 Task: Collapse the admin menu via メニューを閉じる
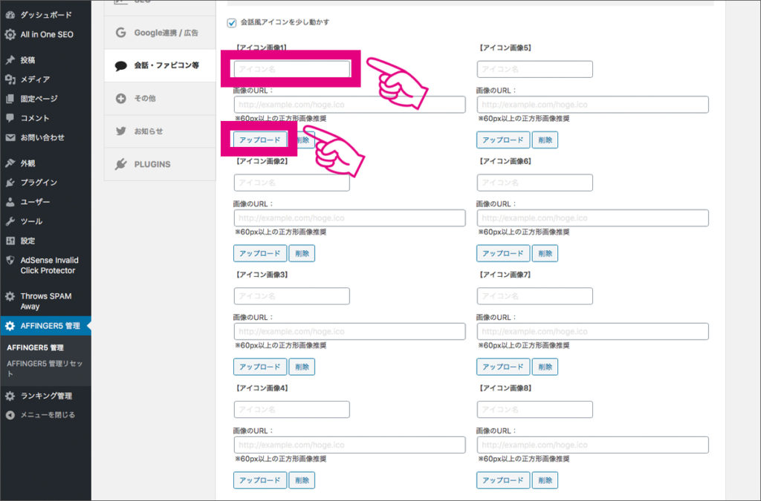(x=9, y=415)
